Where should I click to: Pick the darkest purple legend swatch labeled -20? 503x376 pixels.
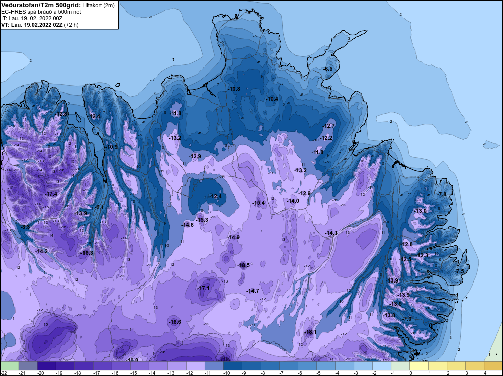tap(46, 366)
